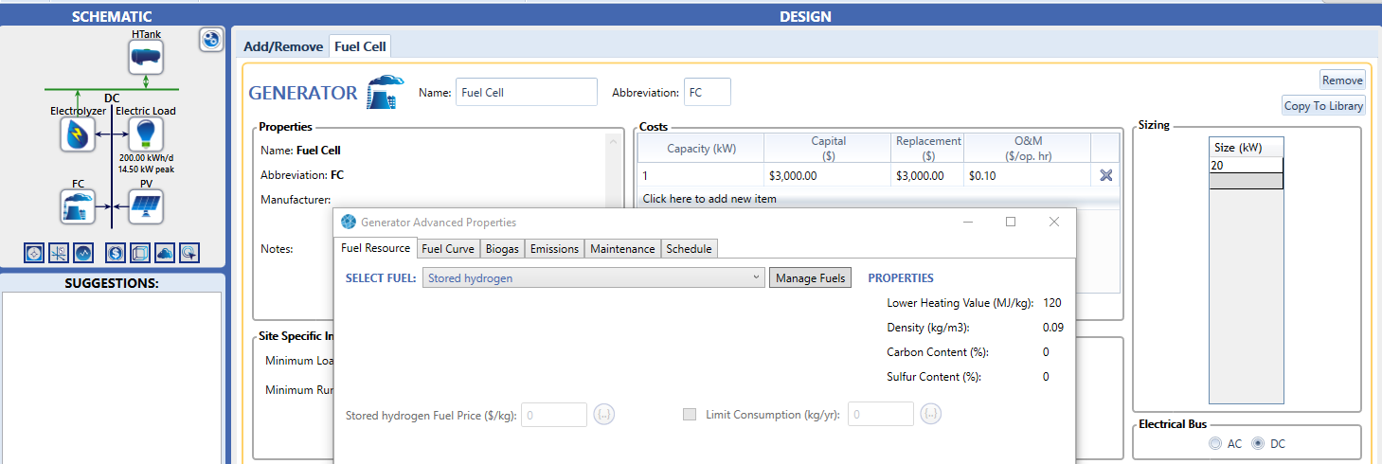
Task: Click the Copy To Library button
Action: 1322,106
